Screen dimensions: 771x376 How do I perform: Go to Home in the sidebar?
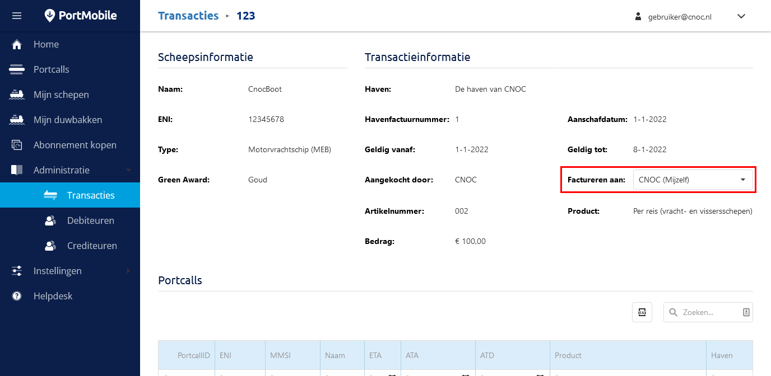tap(46, 44)
